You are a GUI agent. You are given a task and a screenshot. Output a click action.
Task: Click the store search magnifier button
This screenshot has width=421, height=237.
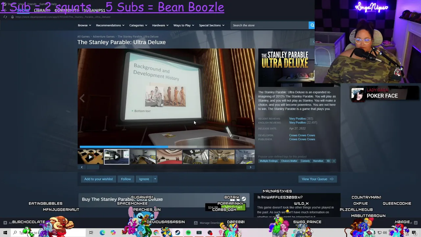tap(311, 25)
